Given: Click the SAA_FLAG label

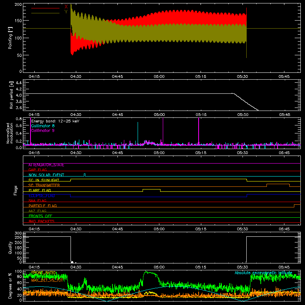Looking at the screenshot, I should click(x=37, y=201).
